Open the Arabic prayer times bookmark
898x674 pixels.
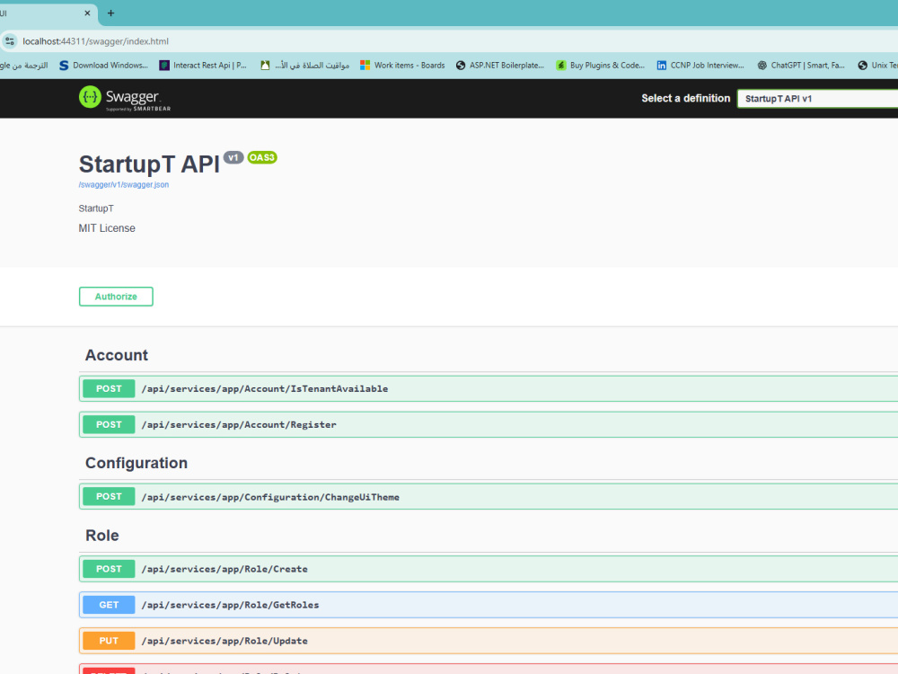point(304,66)
